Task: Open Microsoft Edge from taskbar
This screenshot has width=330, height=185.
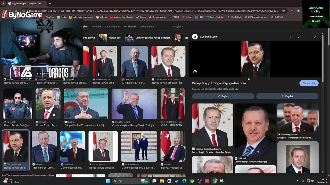Action: [x=184, y=181]
